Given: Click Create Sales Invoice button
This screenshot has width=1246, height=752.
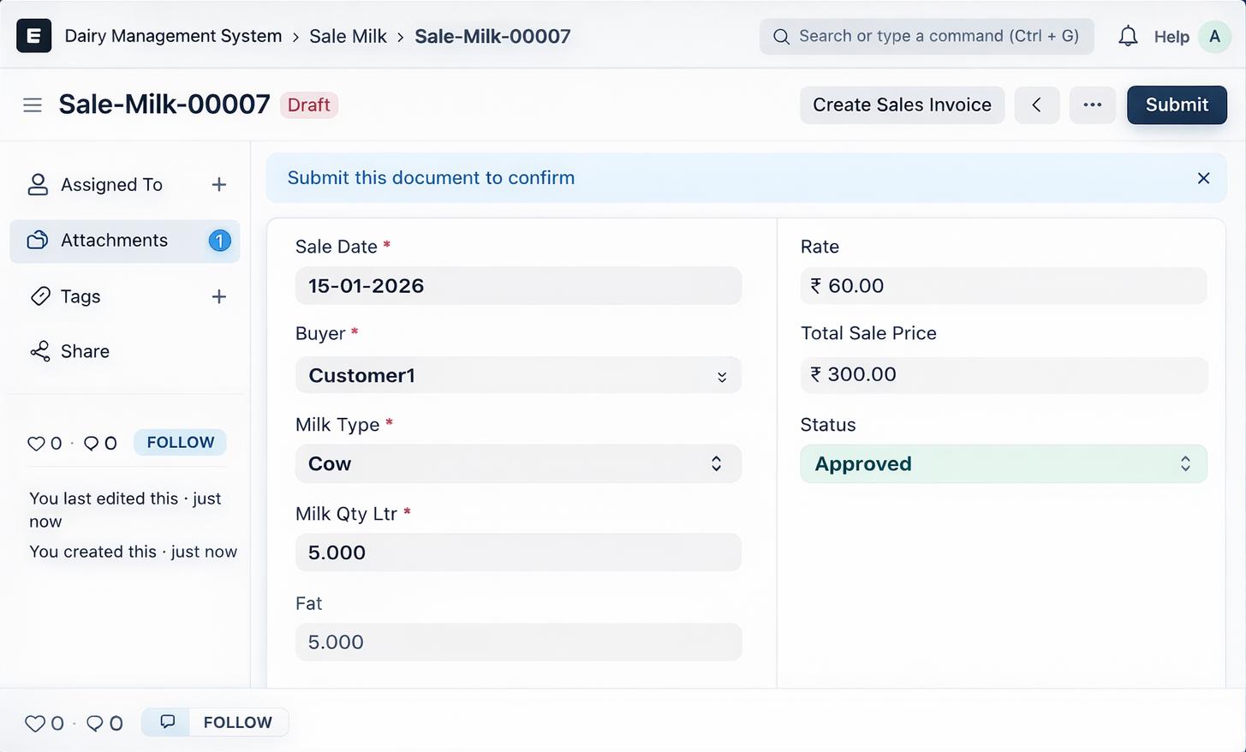Looking at the screenshot, I should (902, 104).
